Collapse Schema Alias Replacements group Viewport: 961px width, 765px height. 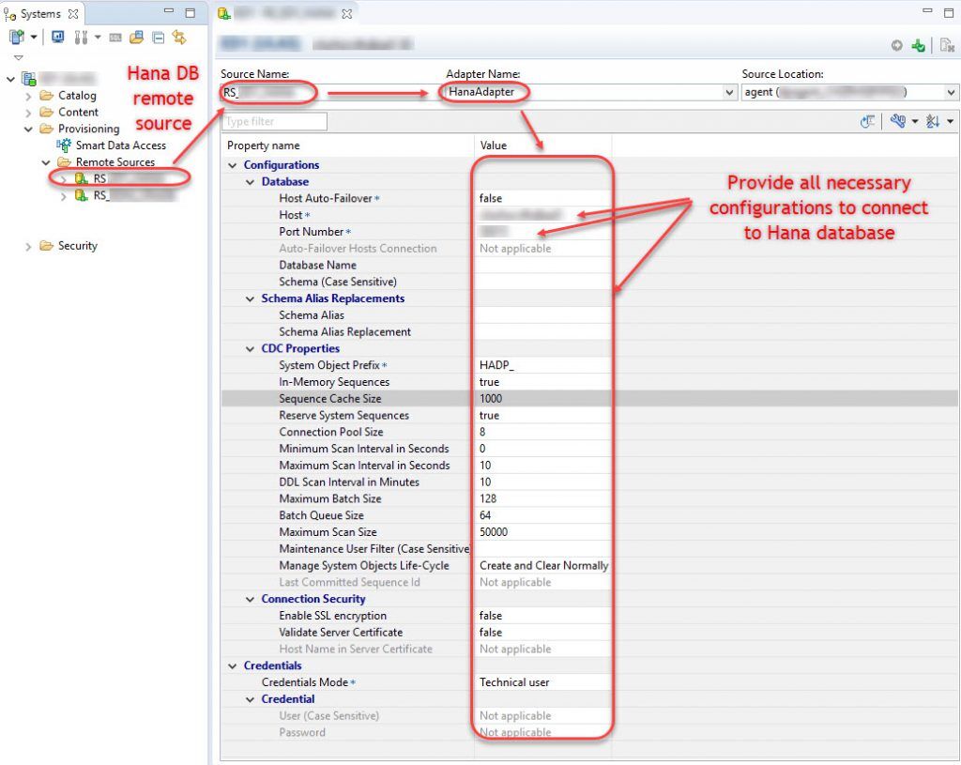(x=250, y=299)
